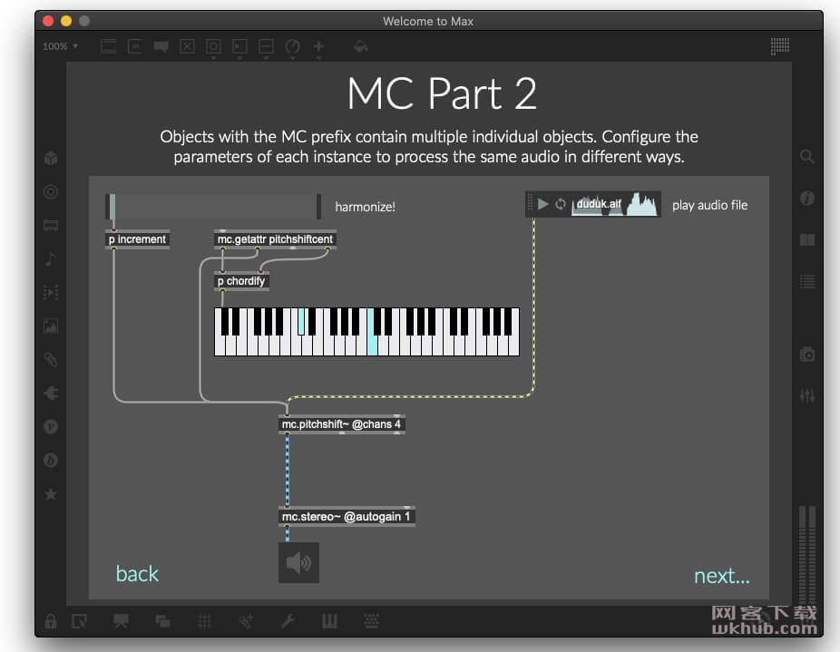Image resolution: width=840 pixels, height=652 pixels.
Task: Click the 'MC Part 2' heading
Action: [x=442, y=93]
